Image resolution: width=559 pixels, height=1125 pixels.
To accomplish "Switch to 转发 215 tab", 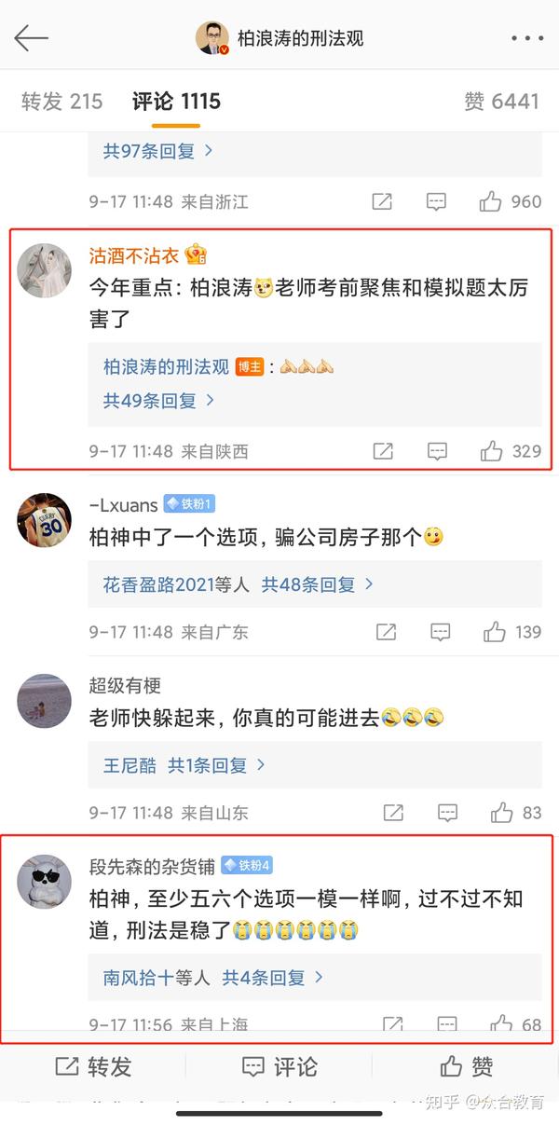I will 61,102.
